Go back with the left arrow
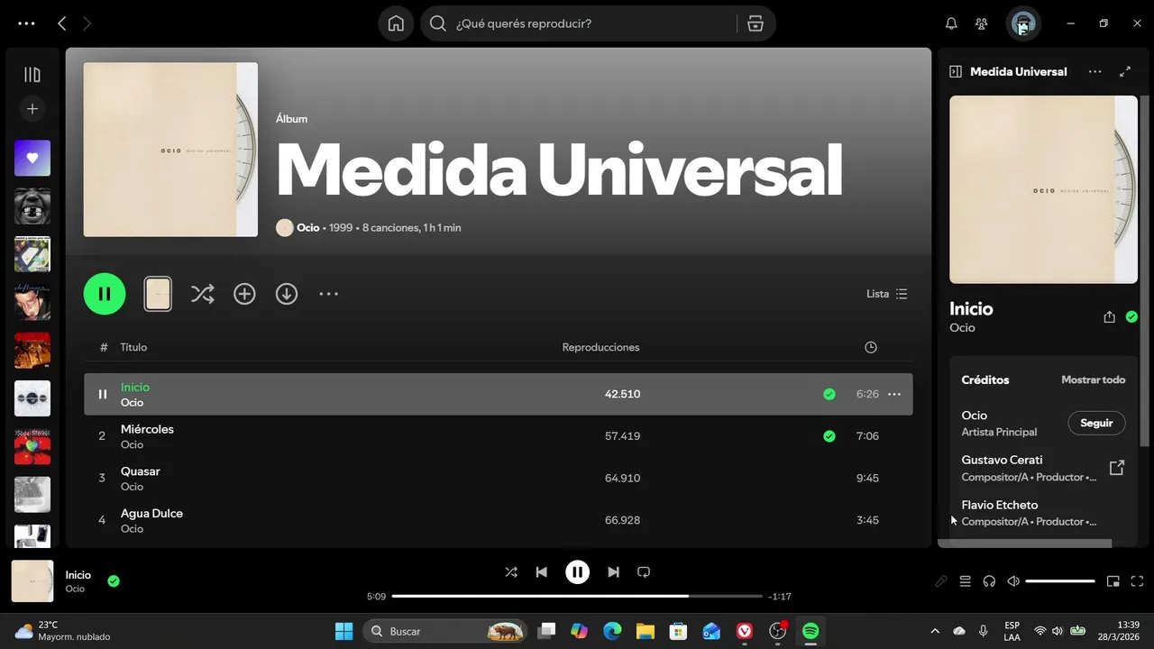Screen dimensions: 1154x649 [x=61, y=23]
